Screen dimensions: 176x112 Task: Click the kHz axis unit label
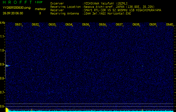pyautogui.click(x=3, y=23)
